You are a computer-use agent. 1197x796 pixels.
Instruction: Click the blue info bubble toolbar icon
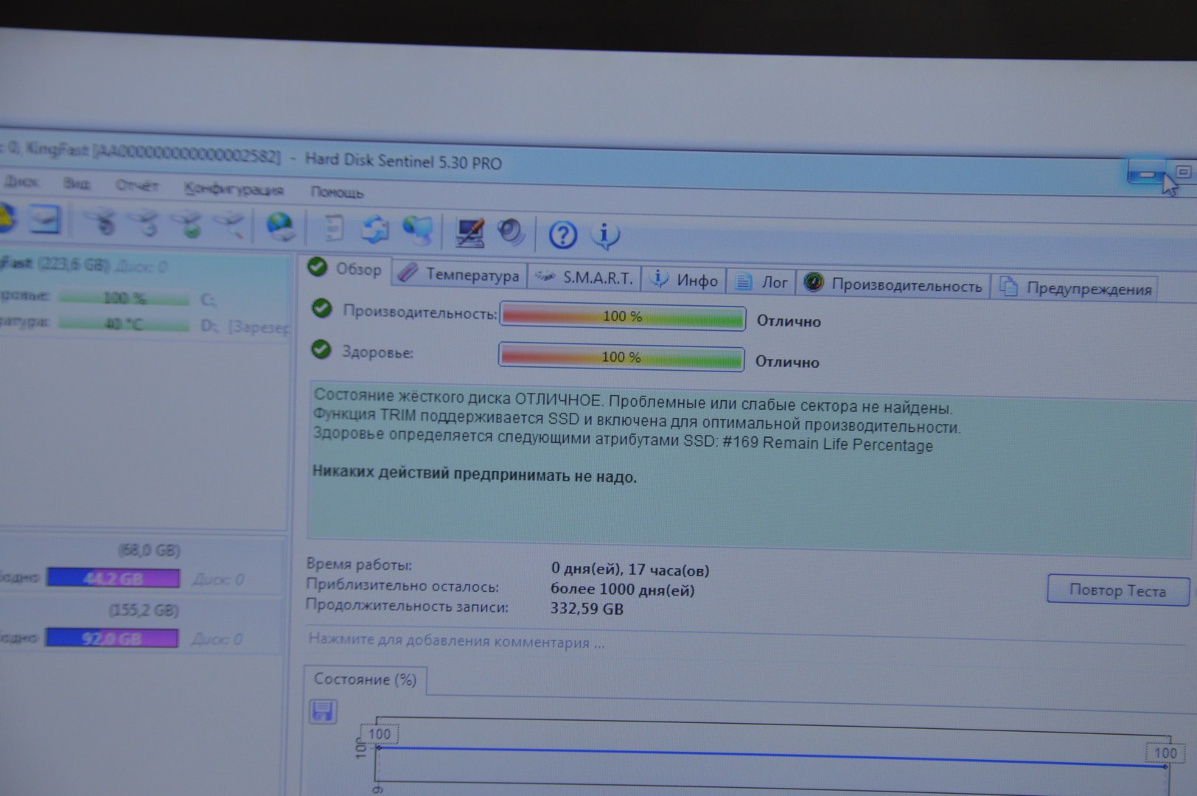coord(604,236)
